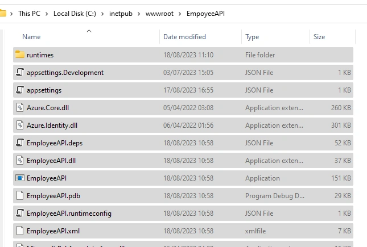Expand chevron after This PC in breadcrumb

click(x=47, y=14)
